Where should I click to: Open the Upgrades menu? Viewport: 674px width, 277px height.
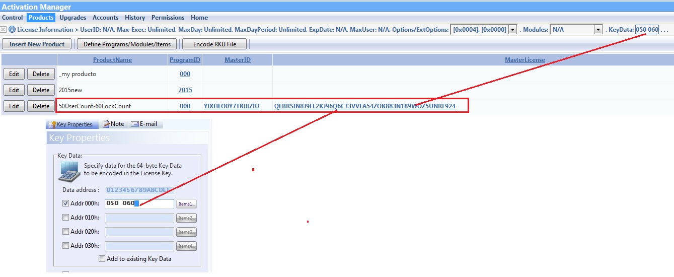(72, 18)
